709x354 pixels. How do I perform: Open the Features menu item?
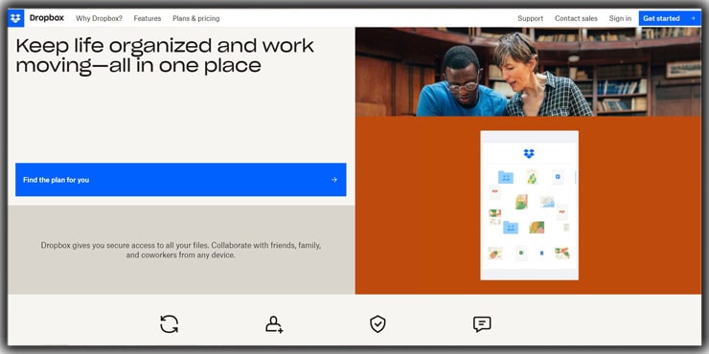coord(148,18)
